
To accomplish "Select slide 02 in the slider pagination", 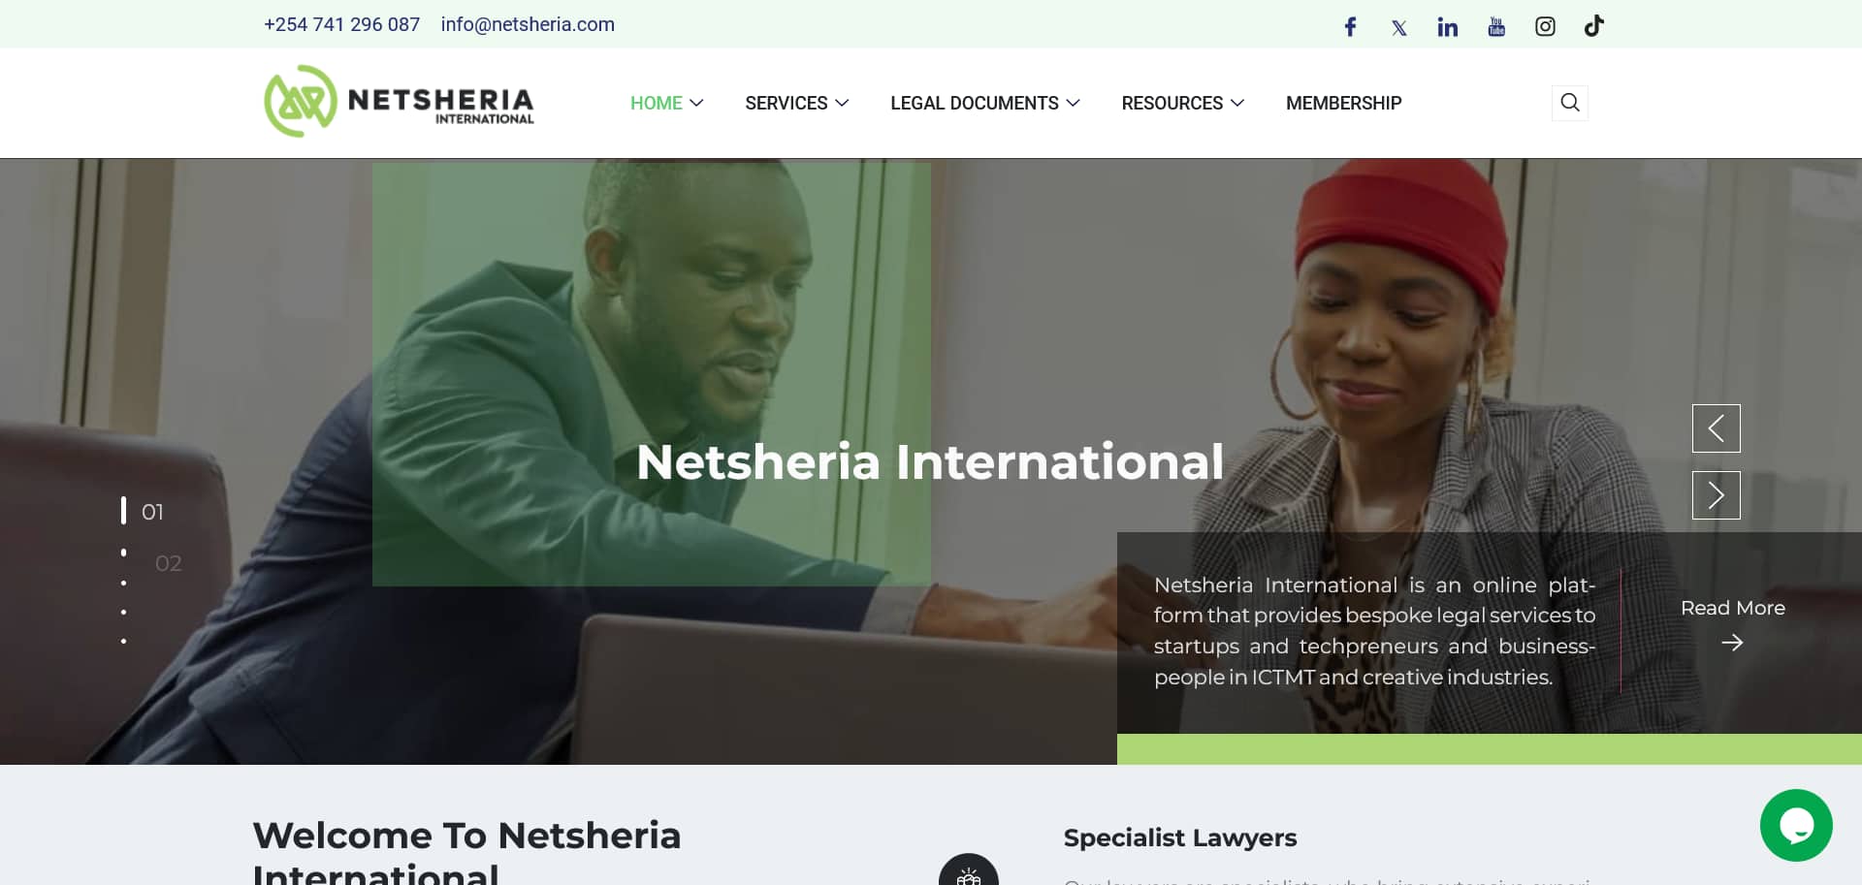I will 168,563.
